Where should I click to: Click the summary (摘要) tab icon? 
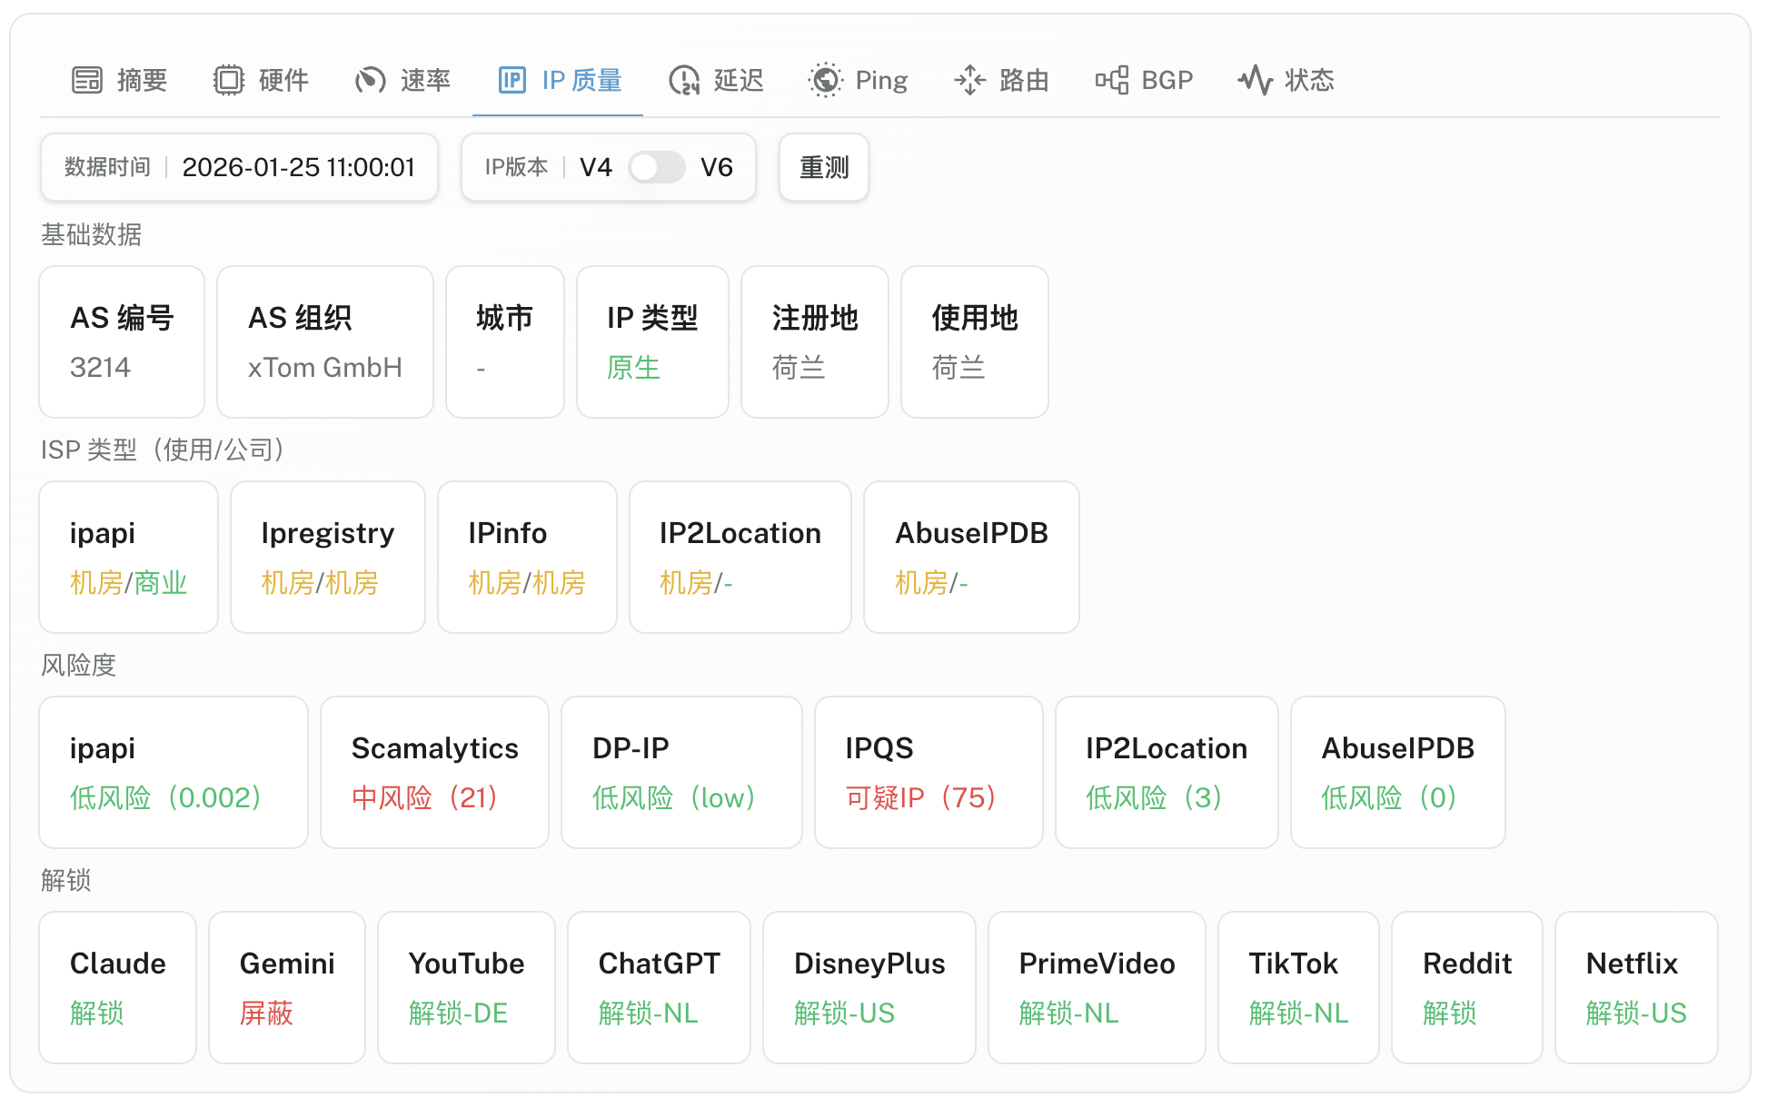87,80
